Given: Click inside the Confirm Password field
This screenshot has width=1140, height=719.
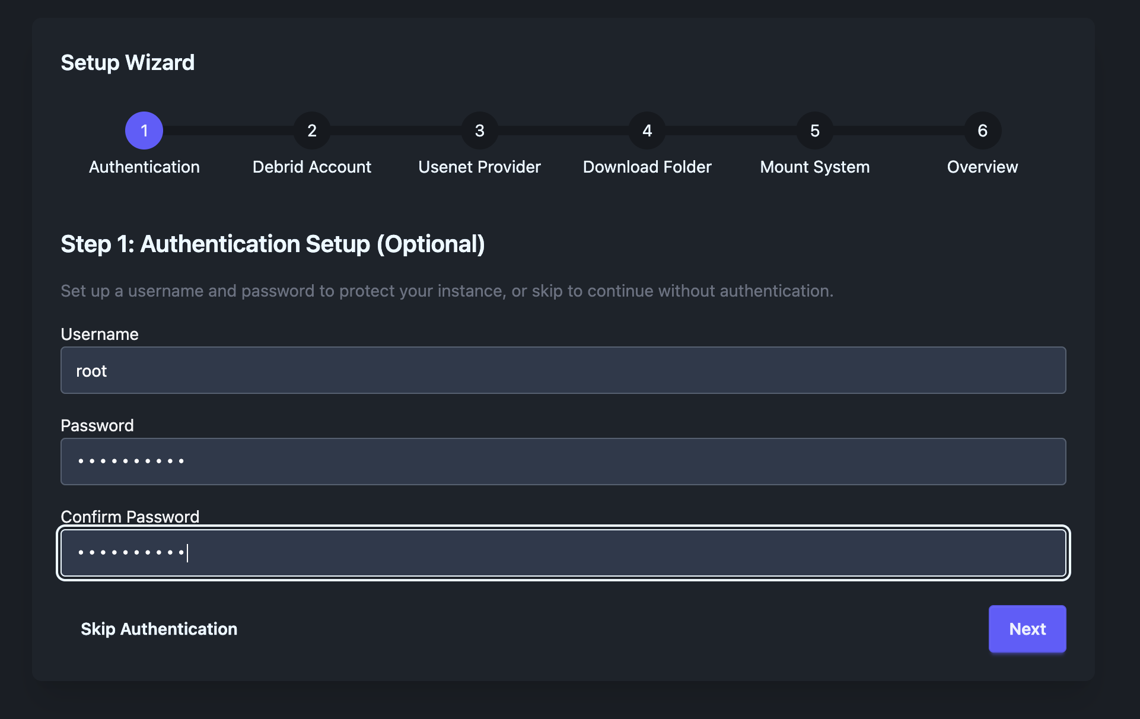Looking at the screenshot, I should [563, 553].
